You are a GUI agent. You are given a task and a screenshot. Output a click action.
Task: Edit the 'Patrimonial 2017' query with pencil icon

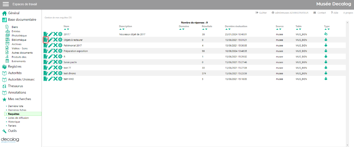tap(51, 45)
